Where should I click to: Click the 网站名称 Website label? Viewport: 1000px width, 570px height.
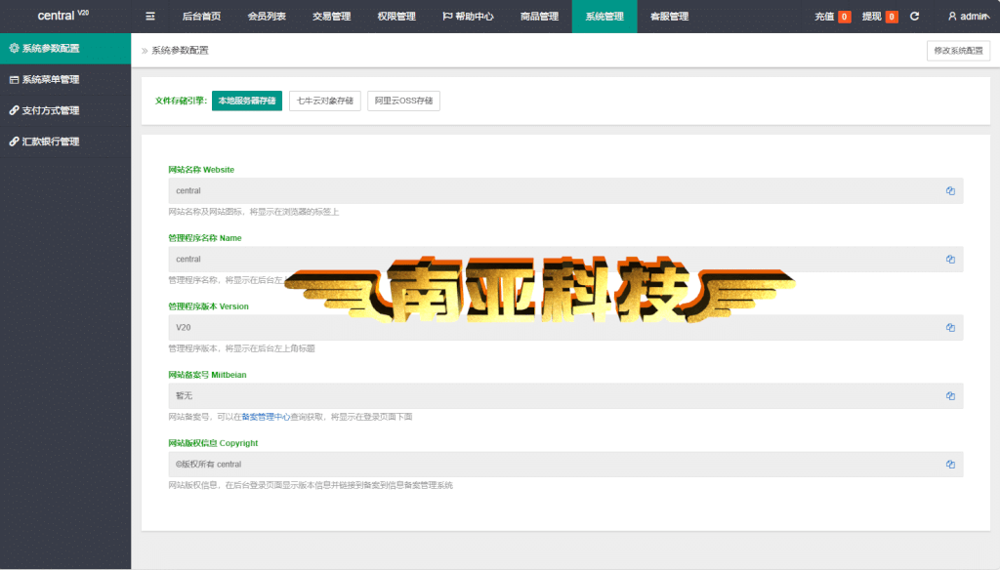201,170
